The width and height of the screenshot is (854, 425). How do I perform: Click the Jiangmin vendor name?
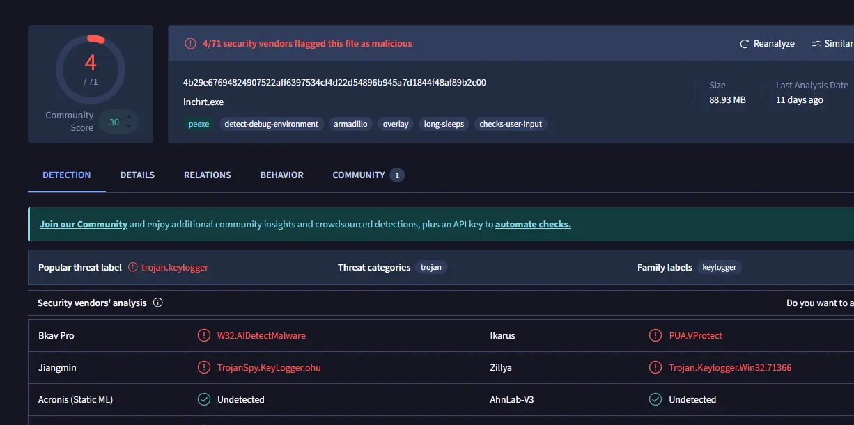tap(56, 367)
